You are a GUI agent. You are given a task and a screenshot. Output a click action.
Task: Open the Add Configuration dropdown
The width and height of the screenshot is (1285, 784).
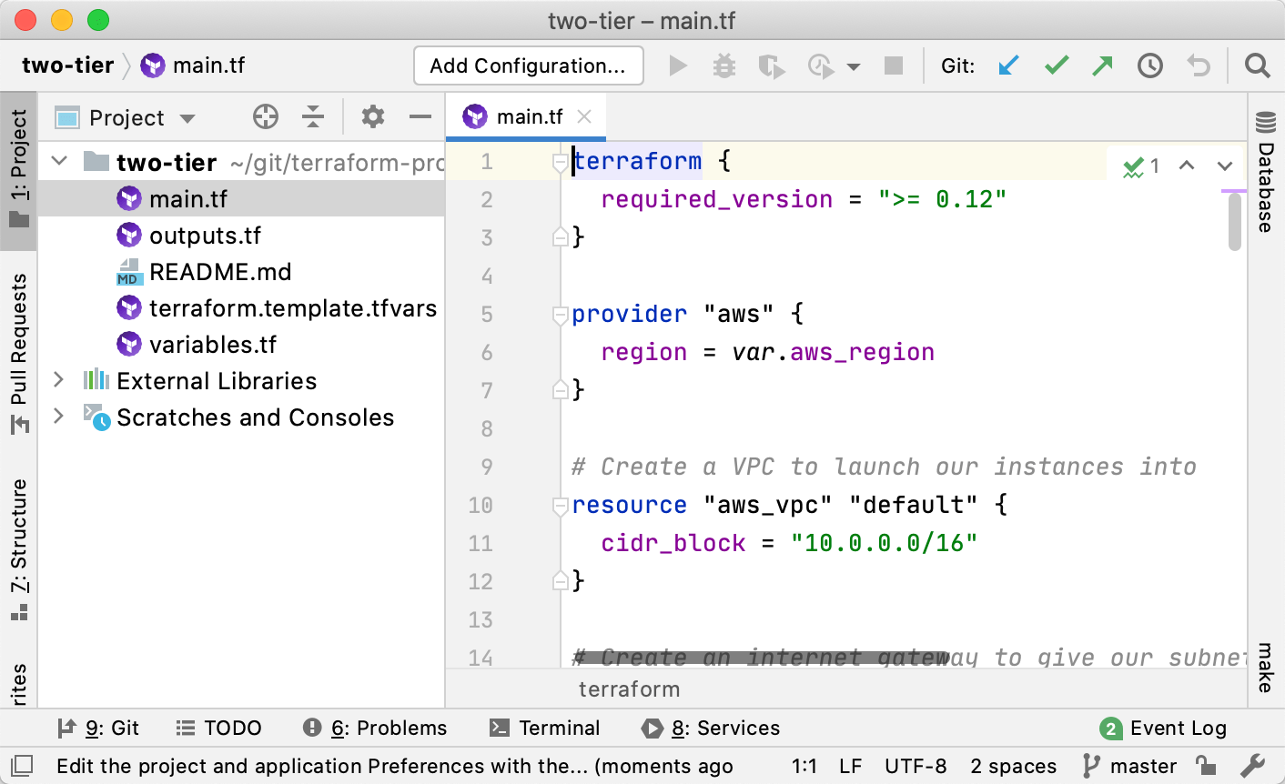(529, 65)
